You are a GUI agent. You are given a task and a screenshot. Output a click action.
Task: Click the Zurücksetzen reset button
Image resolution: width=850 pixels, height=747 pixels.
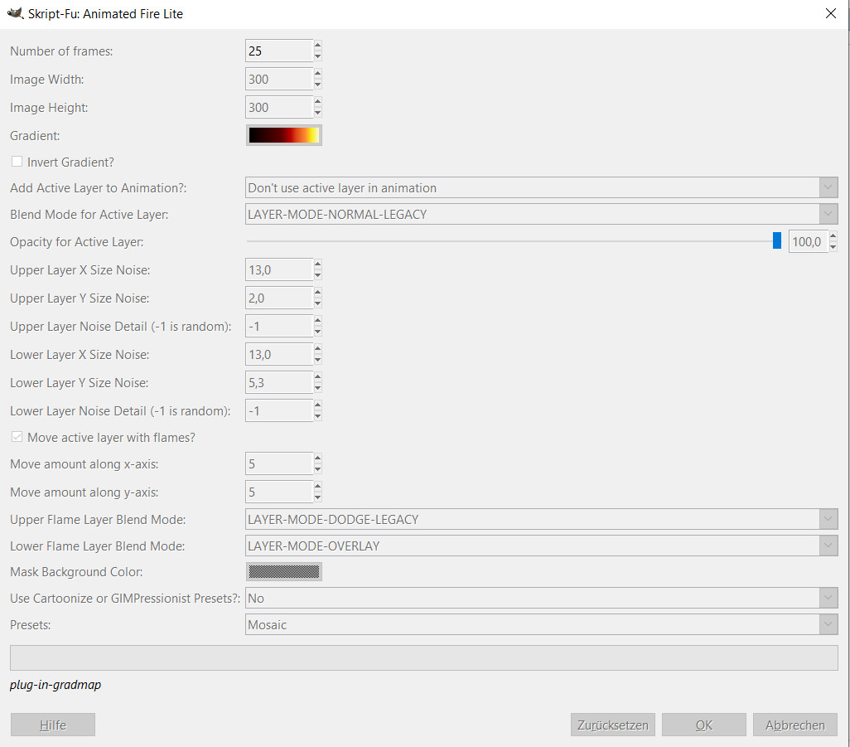613,725
